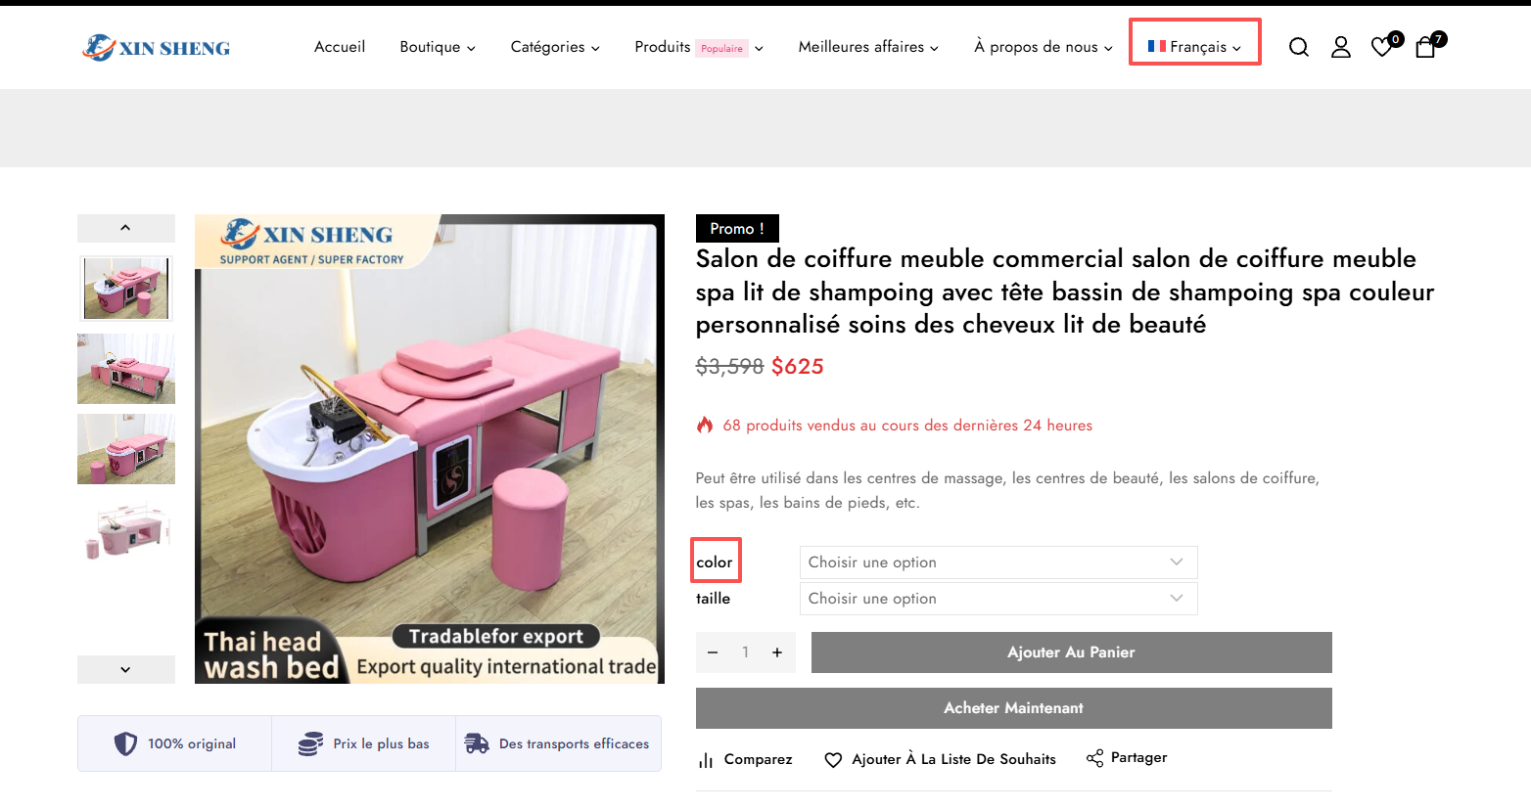
Task: Expand the Boutique menu
Action: pyautogui.click(x=438, y=47)
